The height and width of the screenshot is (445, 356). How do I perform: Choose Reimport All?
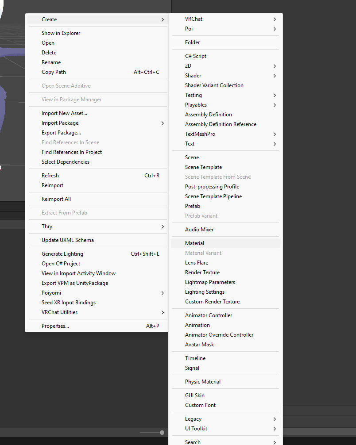[56, 199]
